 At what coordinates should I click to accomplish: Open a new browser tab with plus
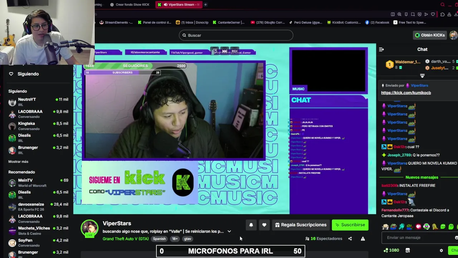click(205, 5)
